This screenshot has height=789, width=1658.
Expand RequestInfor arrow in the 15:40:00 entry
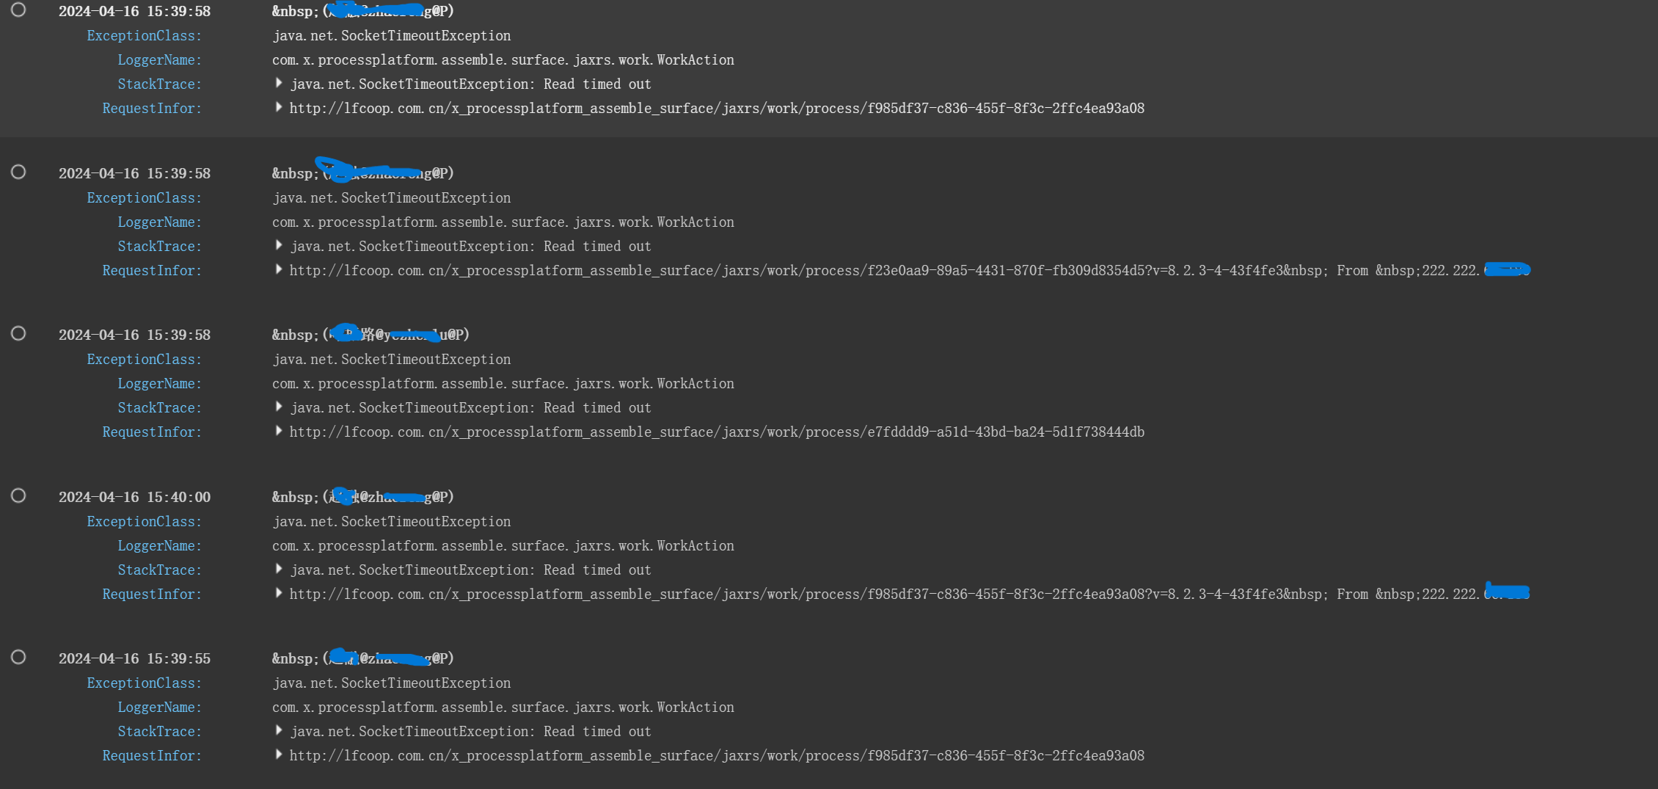point(279,593)
